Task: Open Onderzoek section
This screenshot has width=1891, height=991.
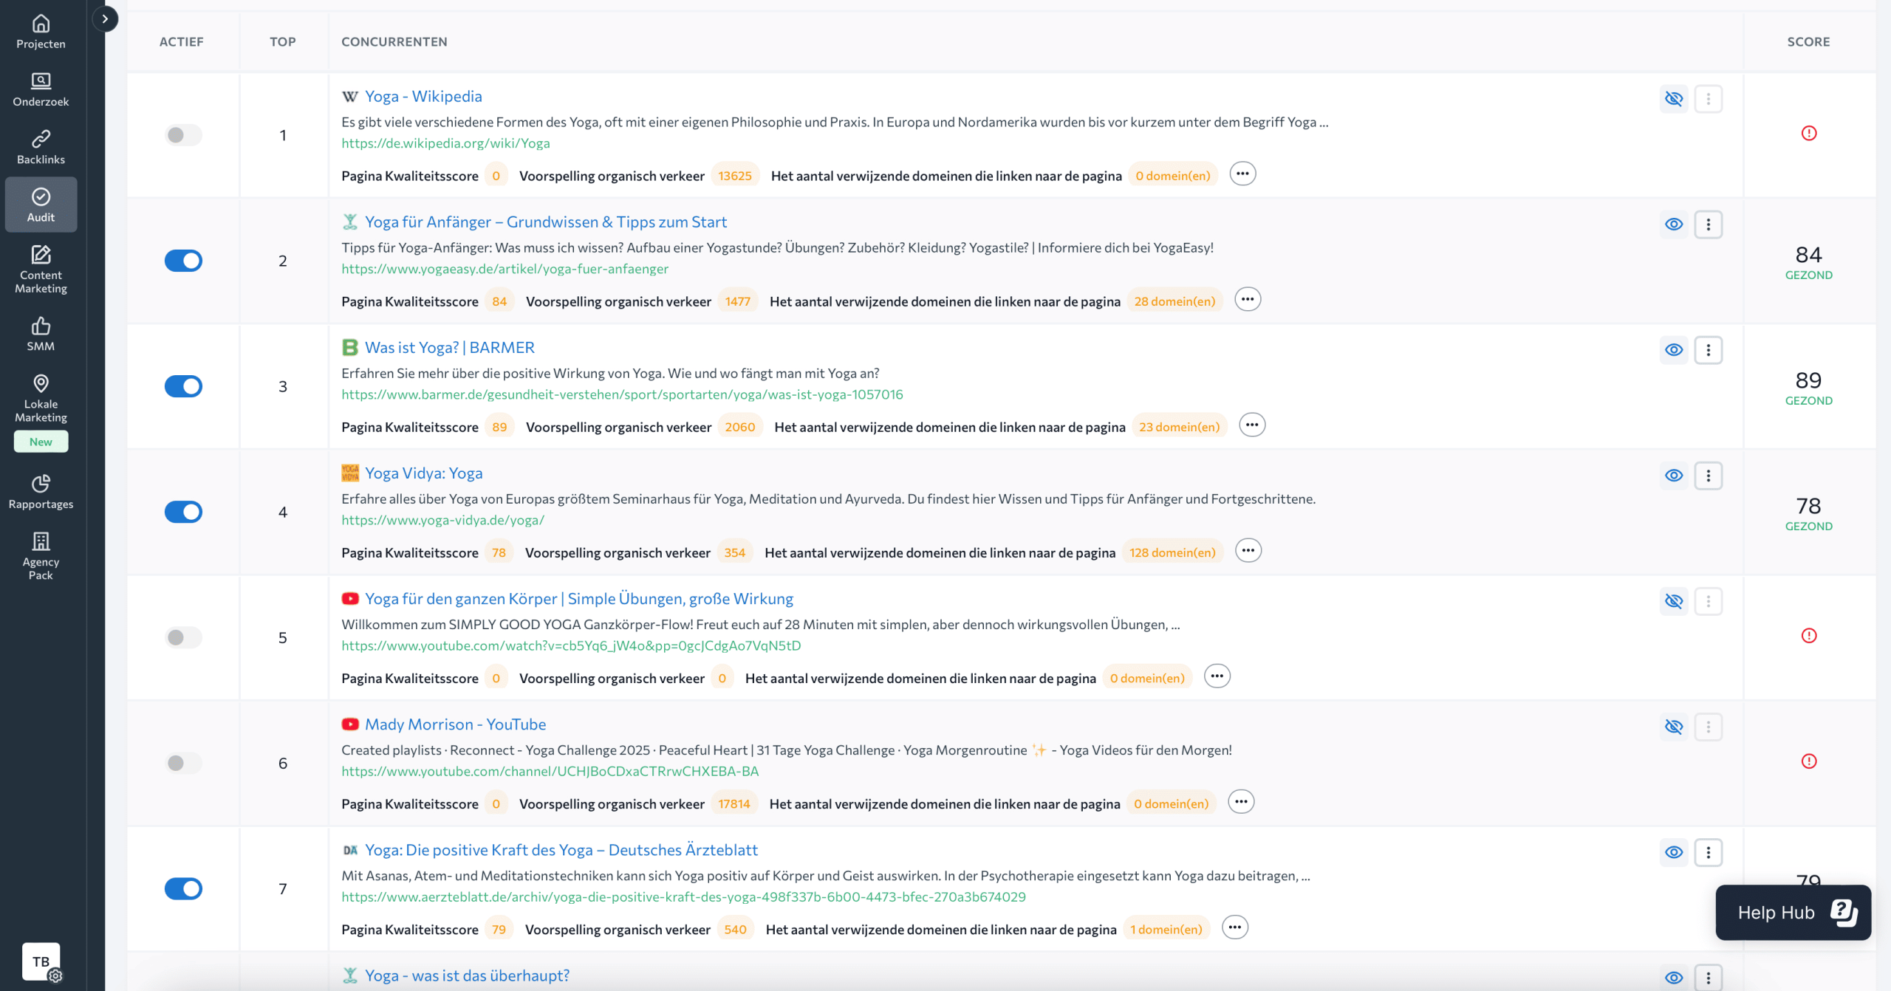Action: coord(41,89)
